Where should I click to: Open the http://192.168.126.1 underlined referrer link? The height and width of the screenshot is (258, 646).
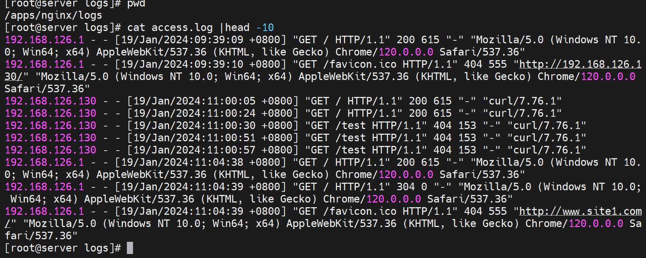pyautogui.click(x=580, y=64)
